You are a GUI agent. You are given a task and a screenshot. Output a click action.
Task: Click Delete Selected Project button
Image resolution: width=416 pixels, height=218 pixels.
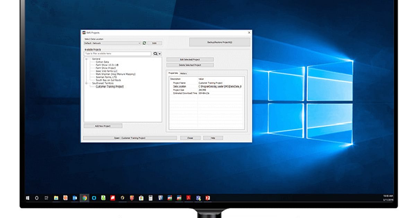click(190, 65)
